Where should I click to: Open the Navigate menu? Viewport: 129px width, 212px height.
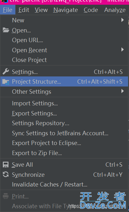tap(66, 10)
